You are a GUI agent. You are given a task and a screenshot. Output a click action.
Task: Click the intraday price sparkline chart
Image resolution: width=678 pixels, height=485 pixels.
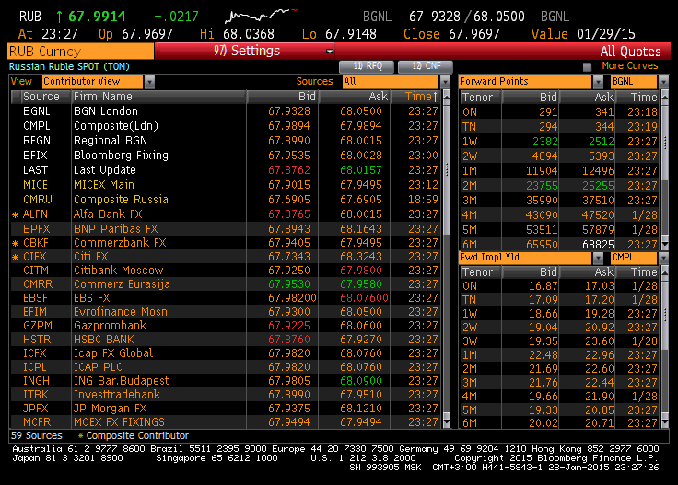[261, 16]
